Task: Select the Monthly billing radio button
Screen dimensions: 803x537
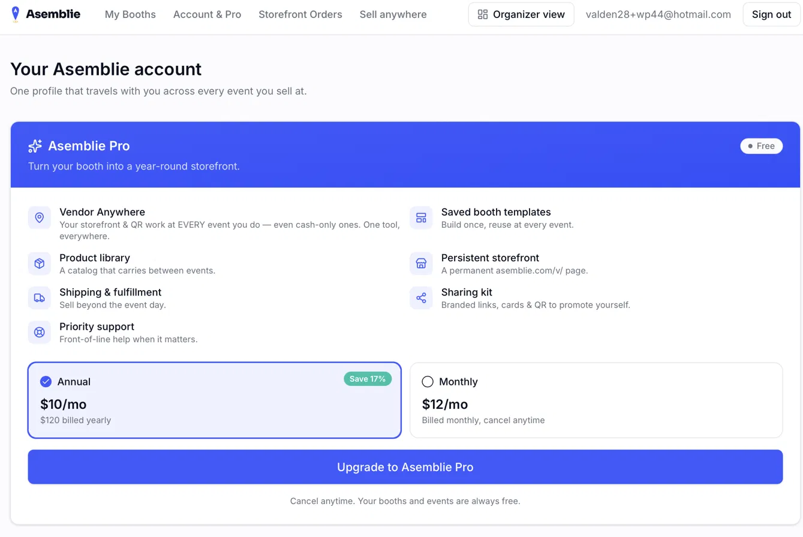Action: [428, 382]
